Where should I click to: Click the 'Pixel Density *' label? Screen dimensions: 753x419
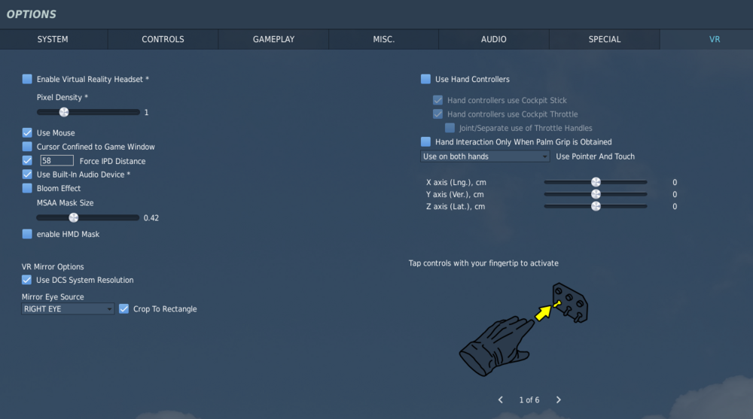point(62,98)
